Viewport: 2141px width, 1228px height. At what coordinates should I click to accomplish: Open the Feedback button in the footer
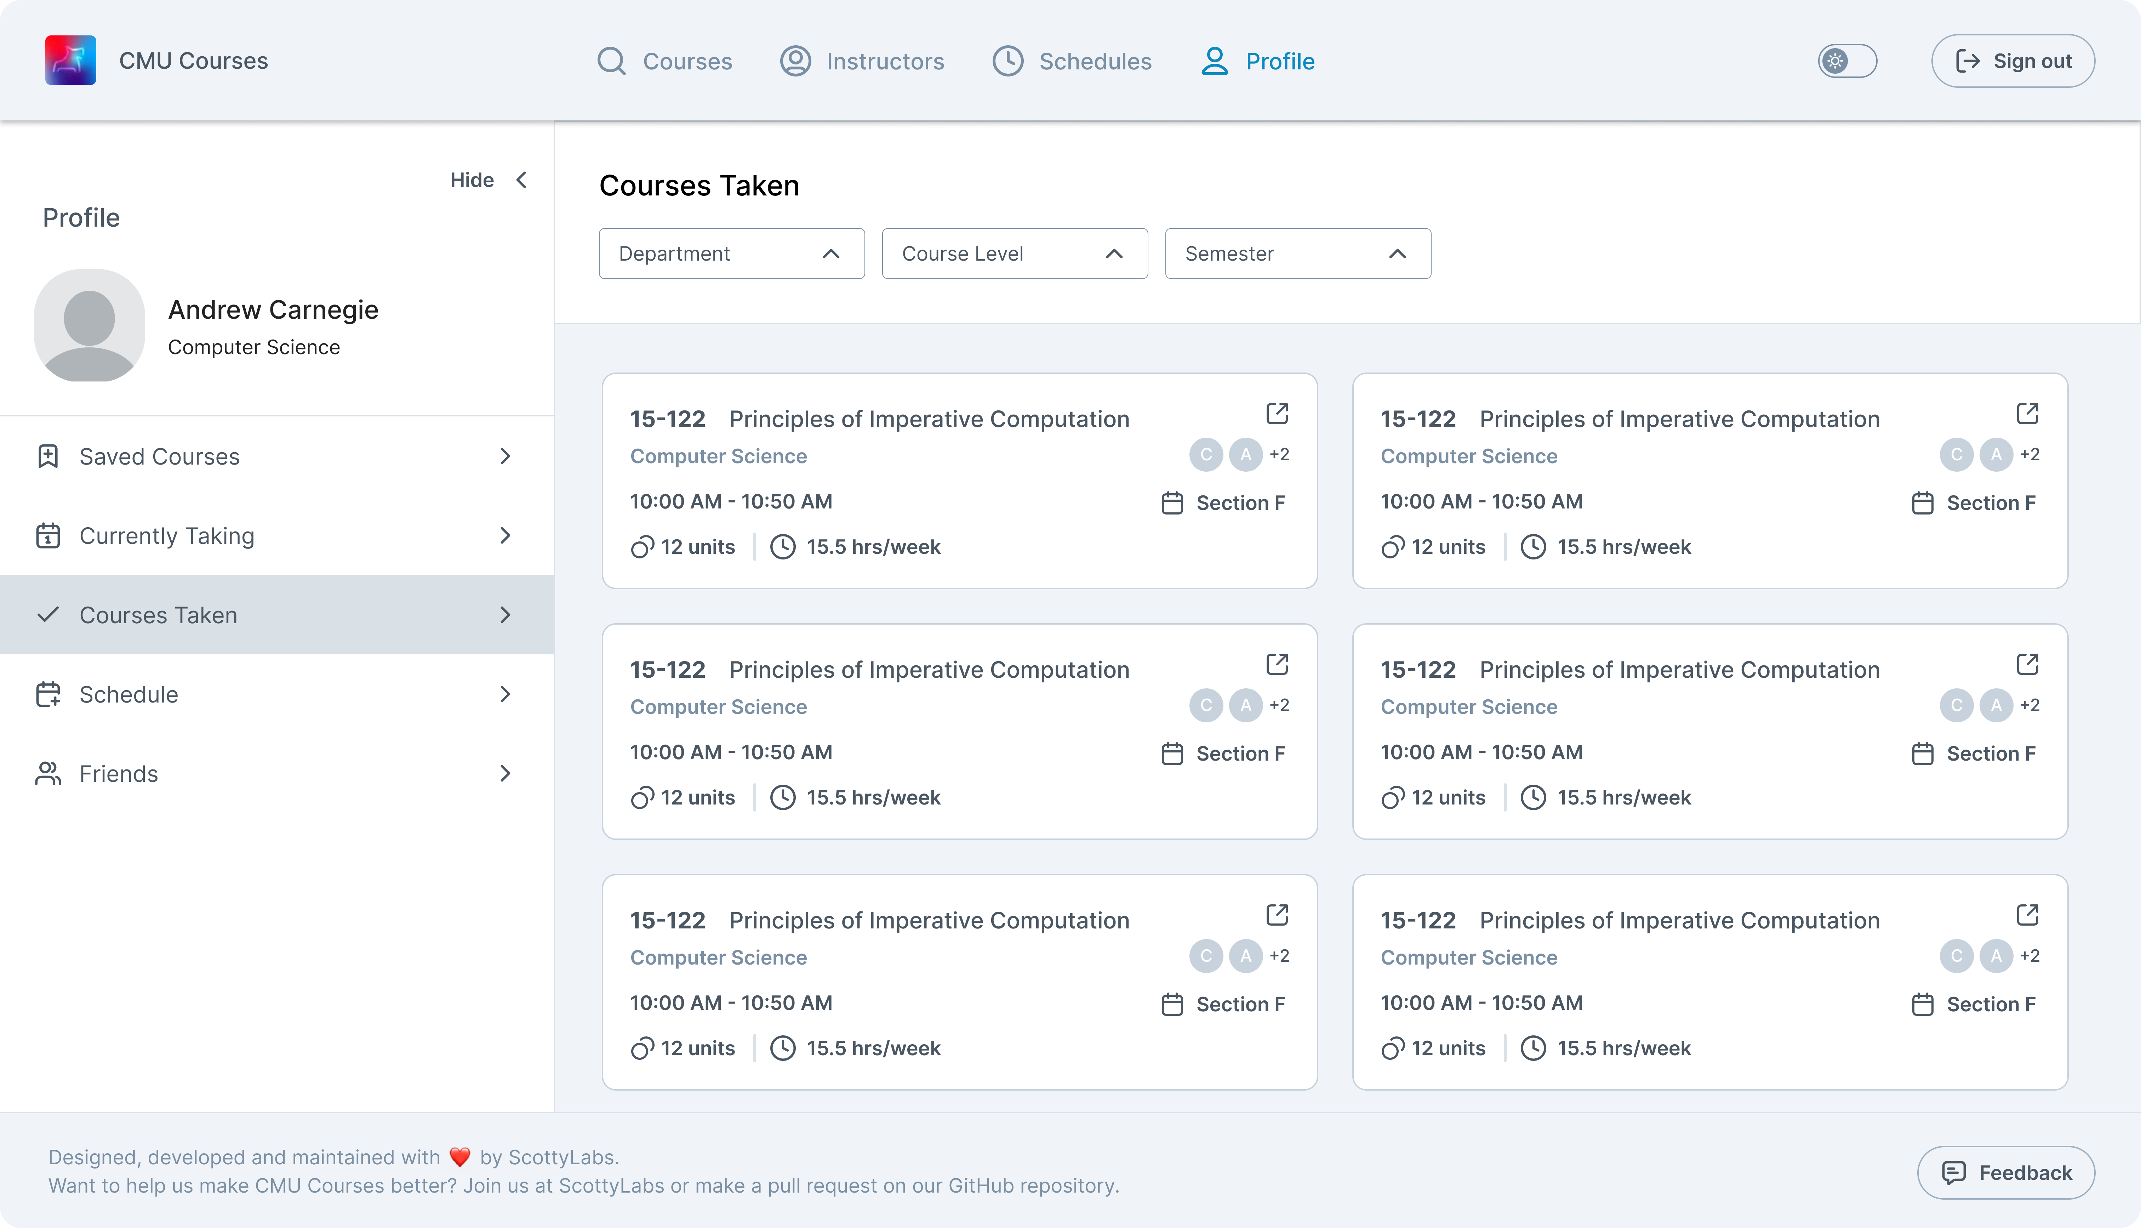pos(2005,1172)
